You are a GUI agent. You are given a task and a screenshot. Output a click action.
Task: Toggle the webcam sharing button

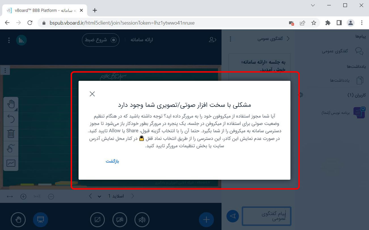point(119,219)
